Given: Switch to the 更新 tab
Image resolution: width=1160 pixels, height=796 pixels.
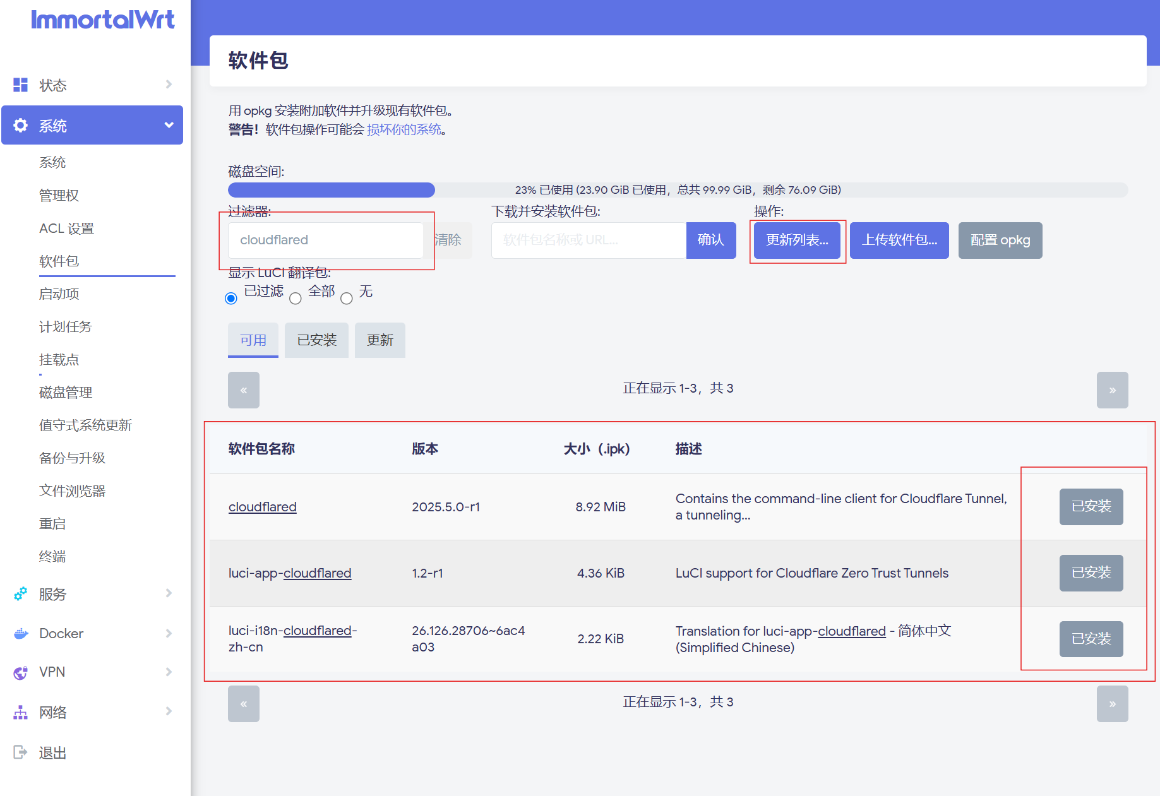Looking at the screenshot, I should click(x=380, y=340).
